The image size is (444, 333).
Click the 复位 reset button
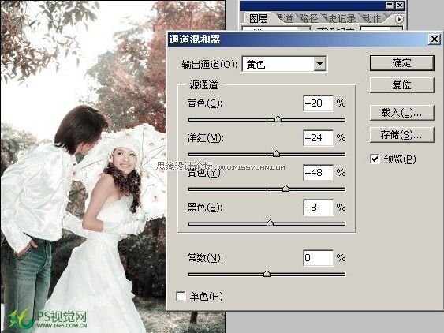[x=402, y=85]
